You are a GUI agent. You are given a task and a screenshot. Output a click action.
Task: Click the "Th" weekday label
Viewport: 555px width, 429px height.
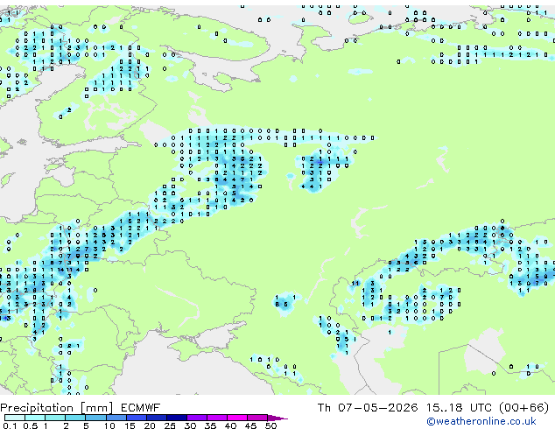tap(324, 408)
